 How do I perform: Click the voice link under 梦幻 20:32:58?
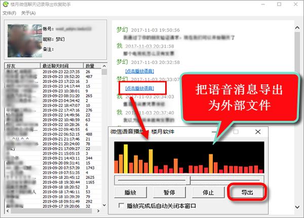[140, 71]
